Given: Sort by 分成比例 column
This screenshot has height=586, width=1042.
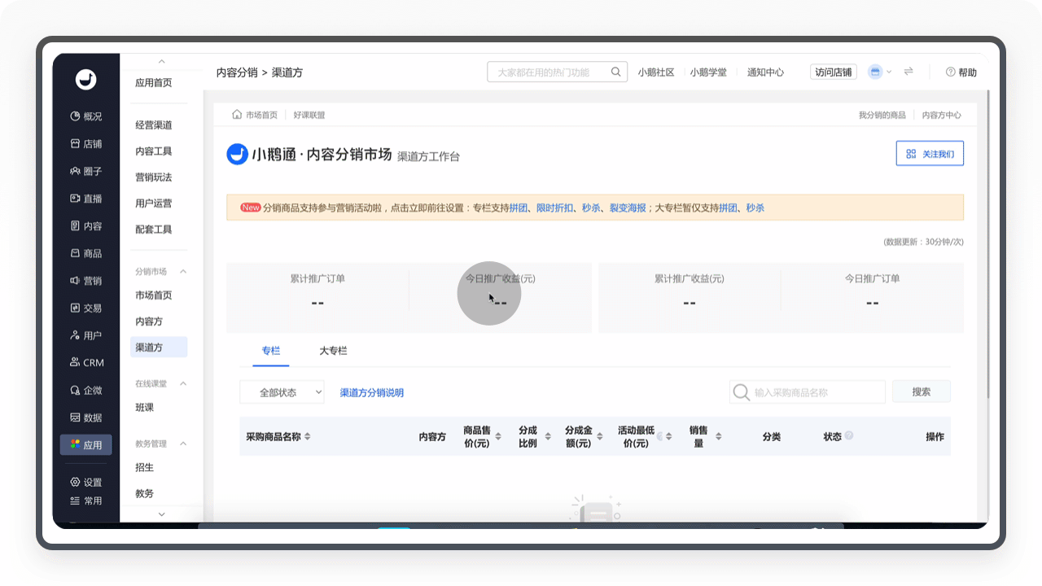Looking at the screenshot, I should [548, 437].
